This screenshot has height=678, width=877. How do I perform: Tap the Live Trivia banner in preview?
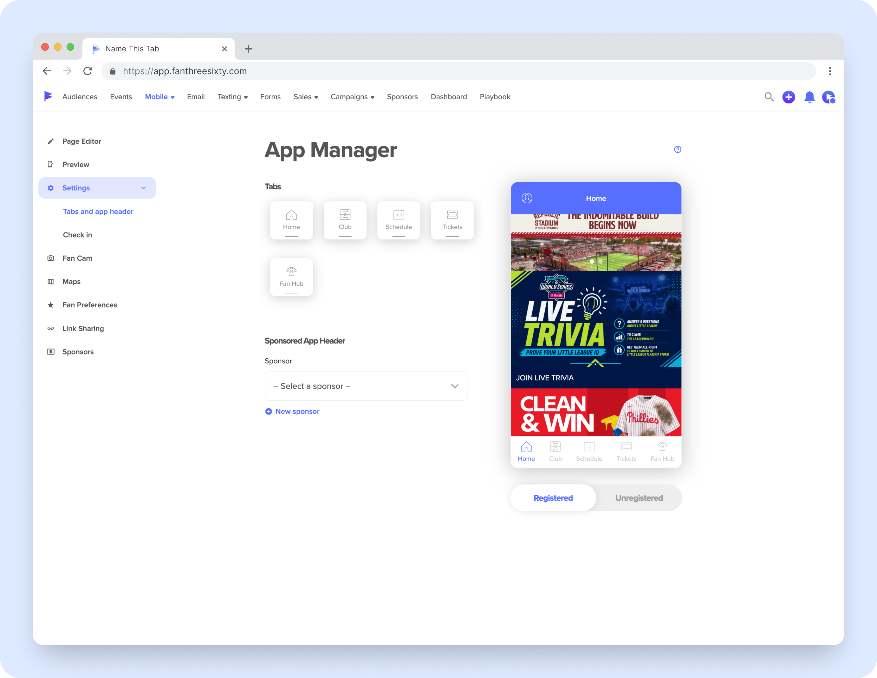pyautogui.click(x=596, y=320)
